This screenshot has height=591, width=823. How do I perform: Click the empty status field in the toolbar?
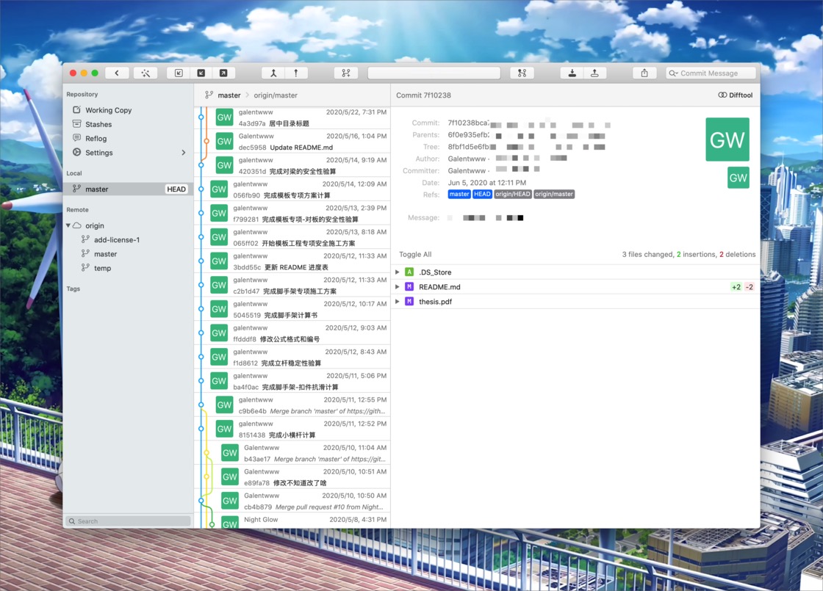point(434,73)
